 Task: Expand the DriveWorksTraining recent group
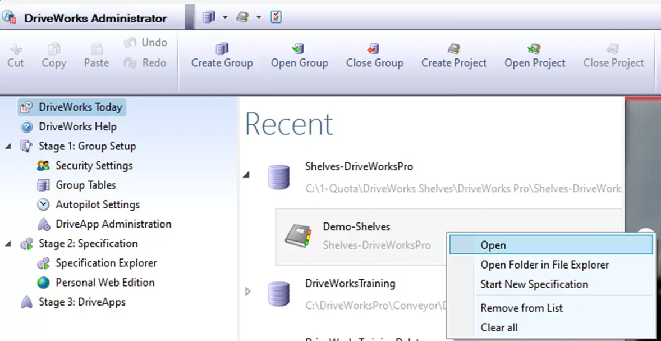[247, 291]
